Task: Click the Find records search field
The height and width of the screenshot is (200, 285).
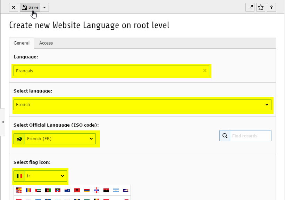Action: tap(250, 136)
